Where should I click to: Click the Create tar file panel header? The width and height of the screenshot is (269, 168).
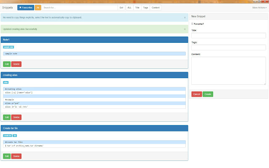[94, 128]
